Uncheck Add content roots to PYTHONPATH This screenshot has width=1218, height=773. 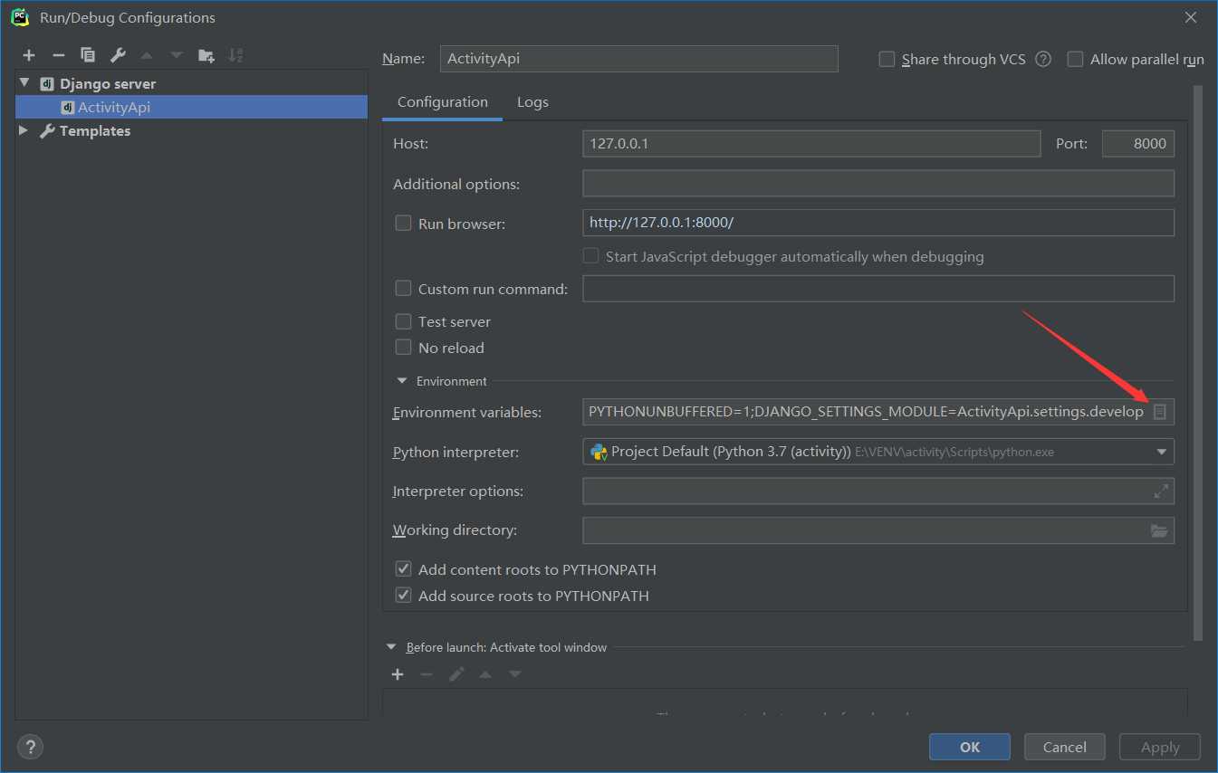[404, 569]
